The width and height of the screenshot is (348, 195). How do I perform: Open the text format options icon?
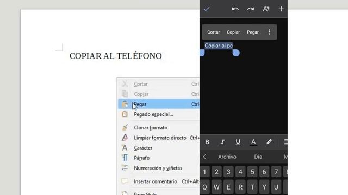266,9
